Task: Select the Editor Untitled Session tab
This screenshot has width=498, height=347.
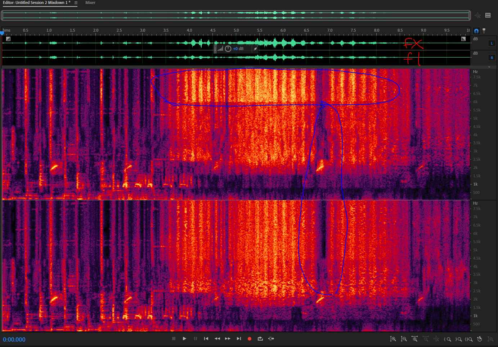Action: click(x=36, y=3)
